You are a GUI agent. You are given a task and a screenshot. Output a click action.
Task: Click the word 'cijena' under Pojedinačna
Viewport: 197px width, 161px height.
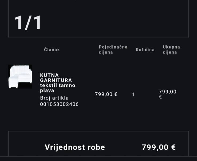tap(106, 52)
